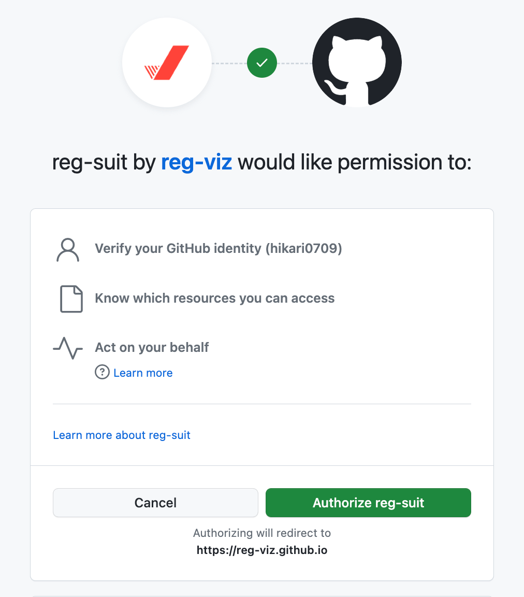Open the reg-viz organization link
This screenshot has height=597, width=524.
coord(196,163)
